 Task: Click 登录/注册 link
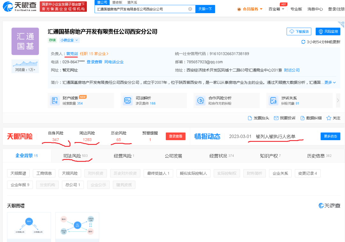pos(336,9)
